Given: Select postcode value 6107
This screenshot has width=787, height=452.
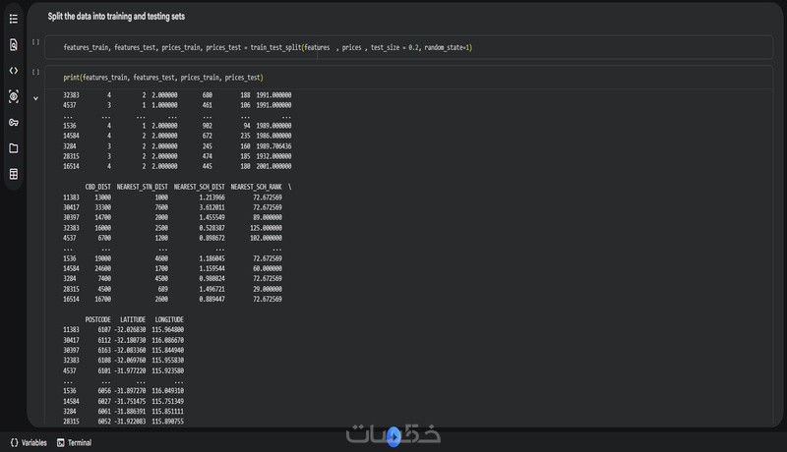Looking at the screenshot, I should (104, 330).
